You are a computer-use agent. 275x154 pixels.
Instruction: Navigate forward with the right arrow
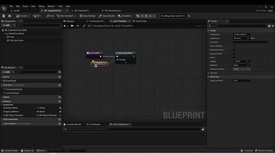[77, 26]
